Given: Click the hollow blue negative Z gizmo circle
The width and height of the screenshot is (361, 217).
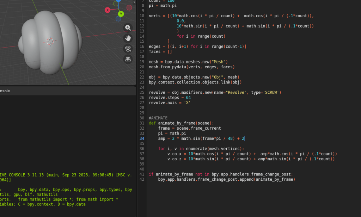Looking at the screenshot, I should pos(118,18).
